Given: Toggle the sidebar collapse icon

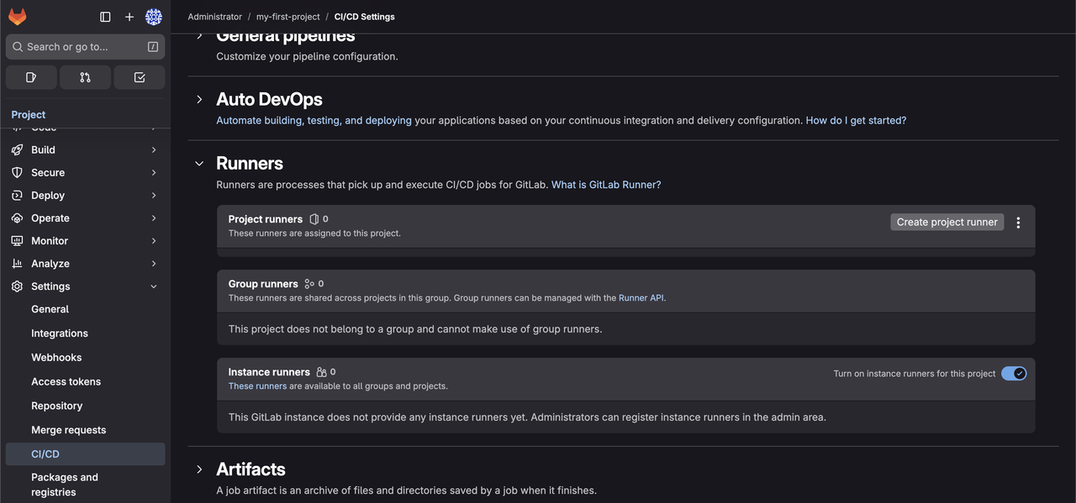Looking at the screenshot, I should pyautogui.click(x=105, y=17).
